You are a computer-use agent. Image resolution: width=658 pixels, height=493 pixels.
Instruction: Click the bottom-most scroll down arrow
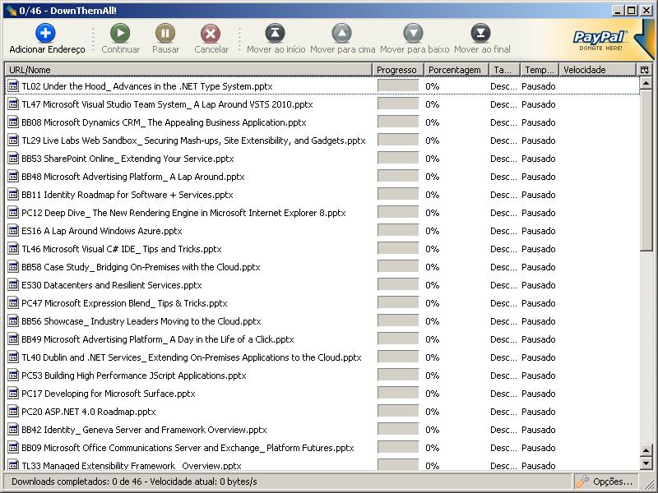coord(646,463)
